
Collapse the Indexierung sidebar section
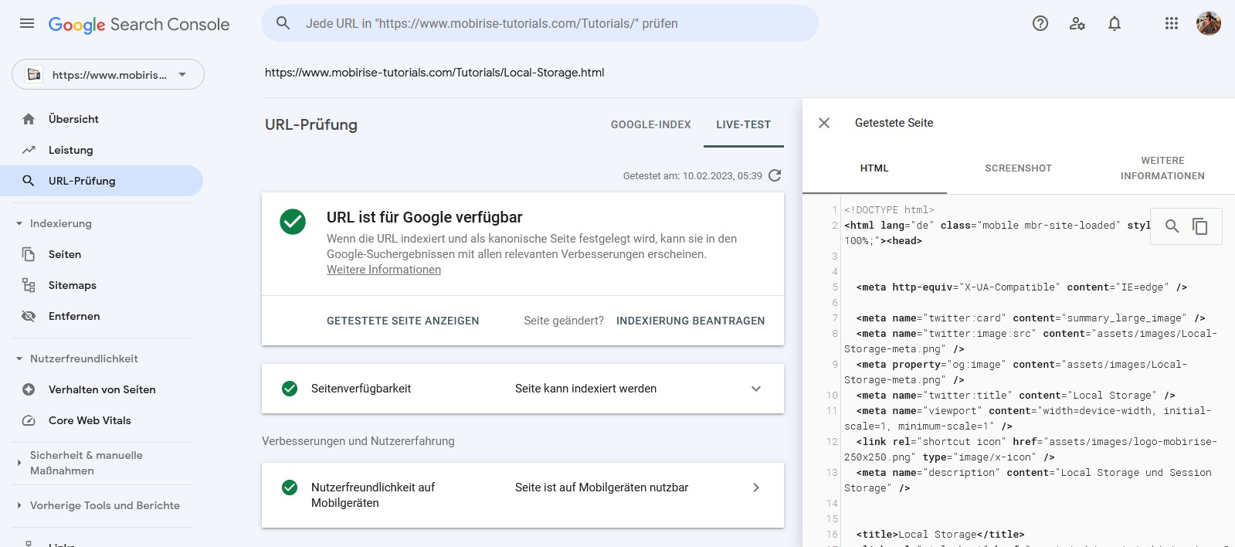pos(19,223)
